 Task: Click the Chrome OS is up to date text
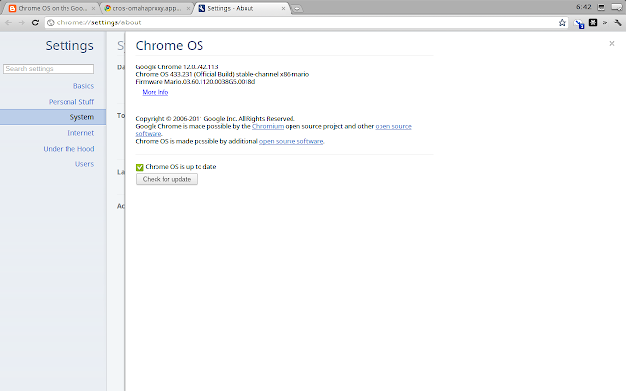181,167
